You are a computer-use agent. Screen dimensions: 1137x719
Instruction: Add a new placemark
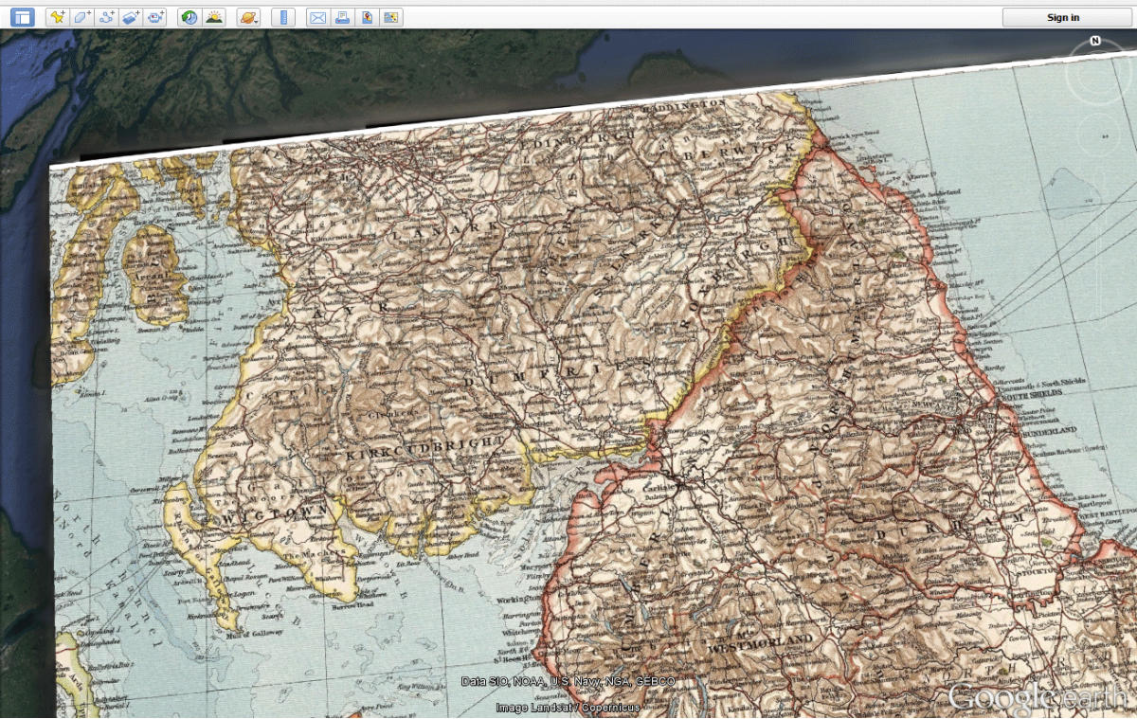coord(58,17)
